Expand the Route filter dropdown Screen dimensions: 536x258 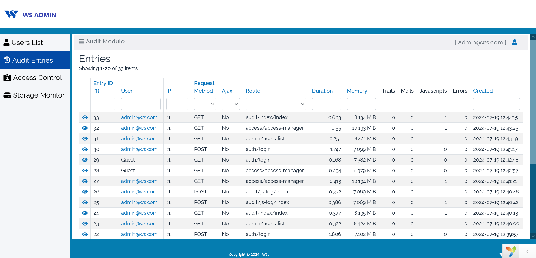276,104
